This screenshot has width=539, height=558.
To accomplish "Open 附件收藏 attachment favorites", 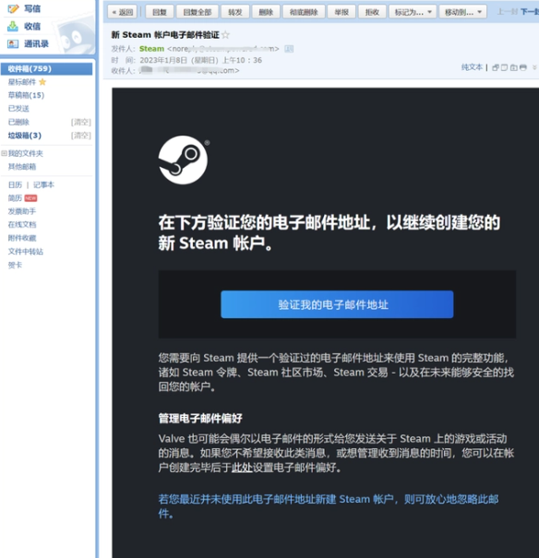I will (x=22, y=238).
